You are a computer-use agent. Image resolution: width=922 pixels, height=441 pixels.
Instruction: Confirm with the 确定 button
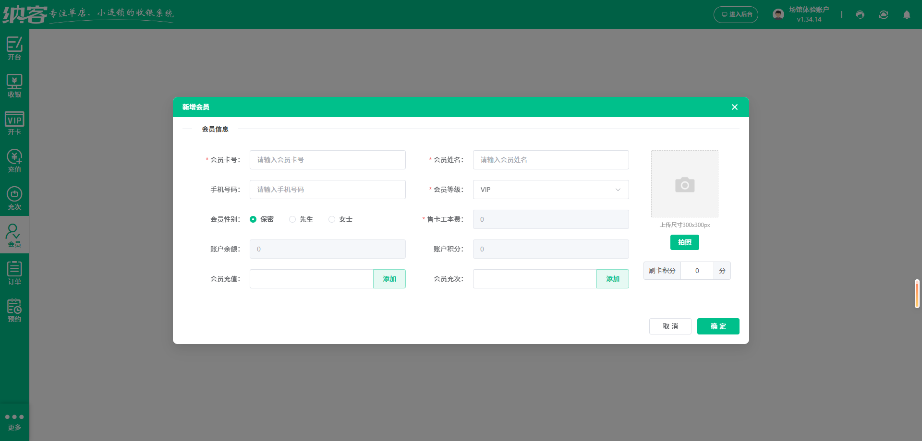[718, 326]
